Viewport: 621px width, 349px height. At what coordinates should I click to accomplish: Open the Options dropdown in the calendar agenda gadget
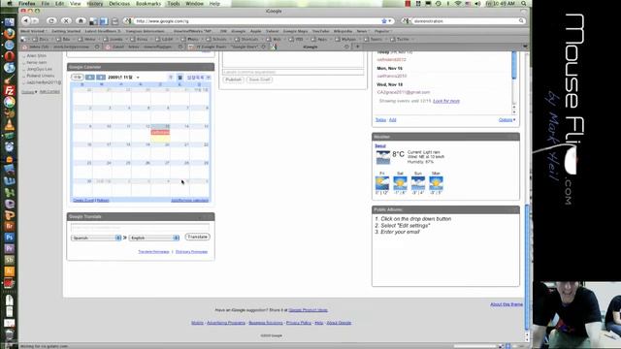(507, 119)
